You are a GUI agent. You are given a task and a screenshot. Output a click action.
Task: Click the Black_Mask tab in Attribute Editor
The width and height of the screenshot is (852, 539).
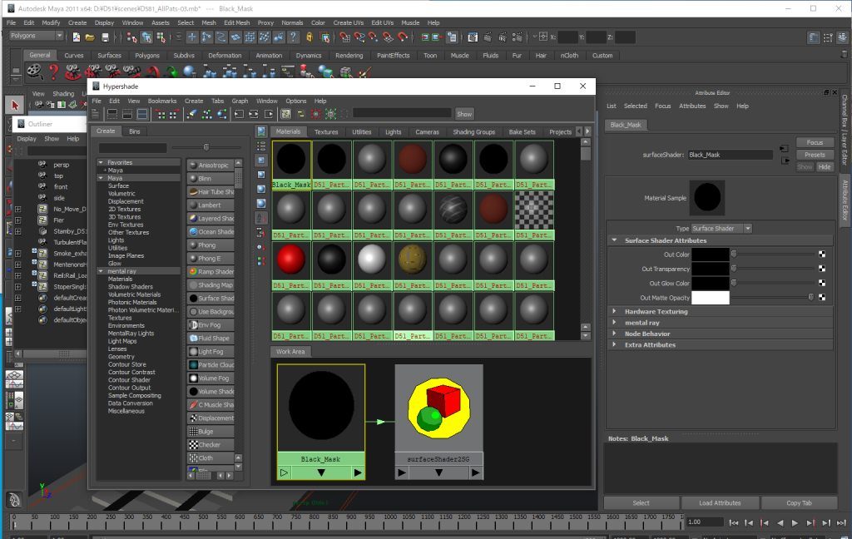tap(626, 125)
